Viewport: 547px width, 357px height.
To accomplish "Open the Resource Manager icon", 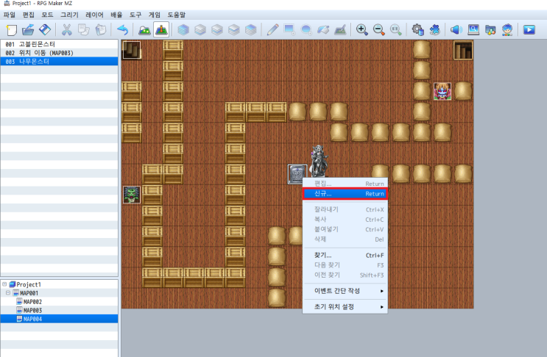I will click(x=490, y=30).
